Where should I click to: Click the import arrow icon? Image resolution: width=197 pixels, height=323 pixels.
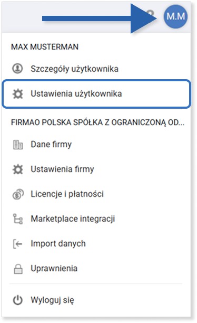[18, 244]
